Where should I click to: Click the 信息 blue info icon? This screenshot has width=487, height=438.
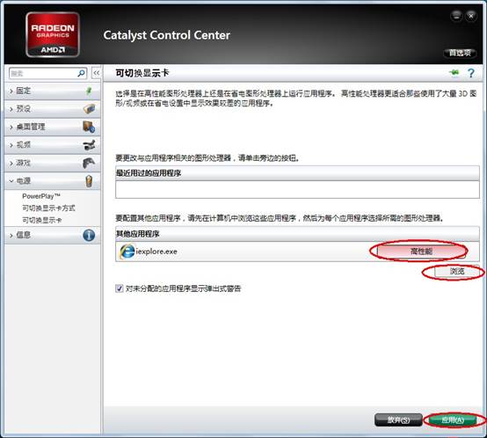pyautogui.click(x=89, y=235)
